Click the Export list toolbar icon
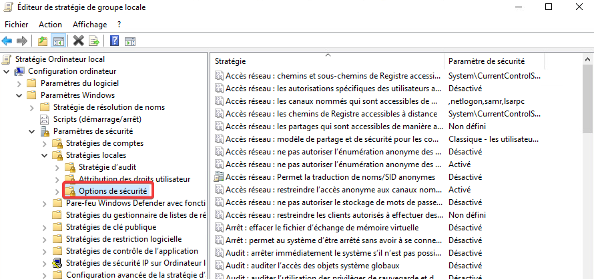This screenshot has height=279, width=594. pos(94,41)
